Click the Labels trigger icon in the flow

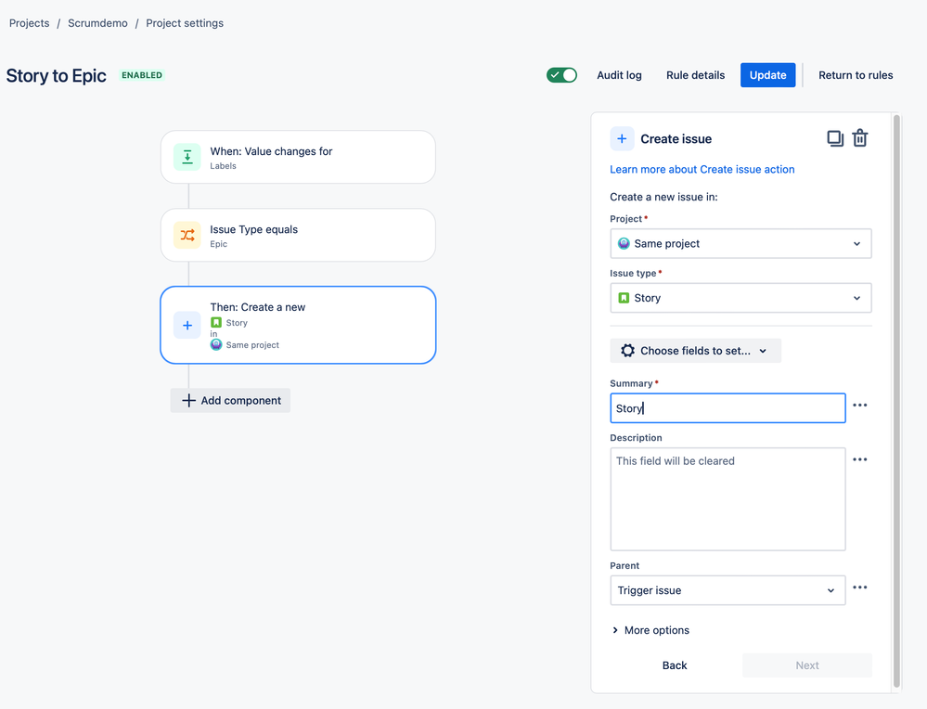(x=187, y=157)
